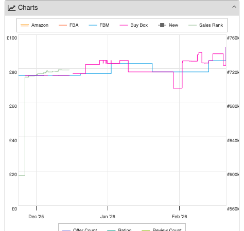
Task: Toggle the Review Count series in the lower legend
Action: click(x=162, y=229)
